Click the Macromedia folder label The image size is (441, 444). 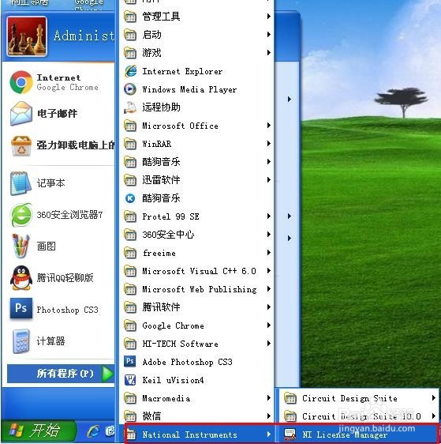166,398
